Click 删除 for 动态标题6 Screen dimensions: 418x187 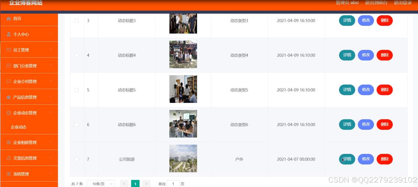tap(385, 125)
